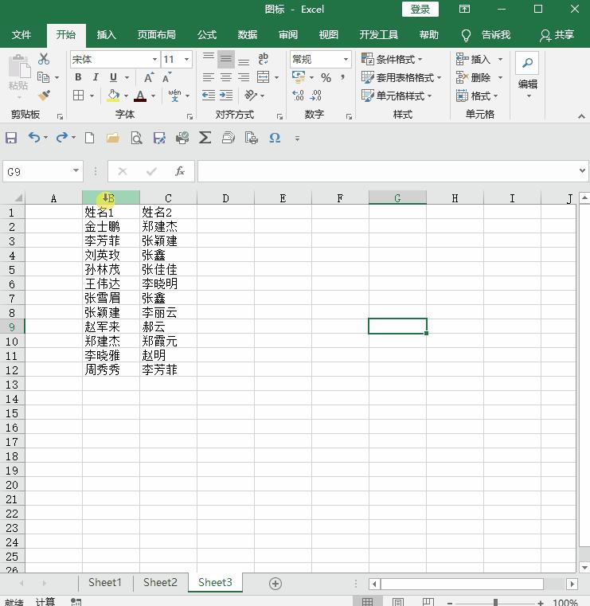Click the increase indent icon
Screen dimensions: 590x606
(x=226, y=95)
